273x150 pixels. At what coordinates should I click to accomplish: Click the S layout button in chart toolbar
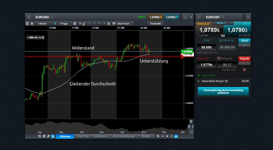click(x=80, y=23)
